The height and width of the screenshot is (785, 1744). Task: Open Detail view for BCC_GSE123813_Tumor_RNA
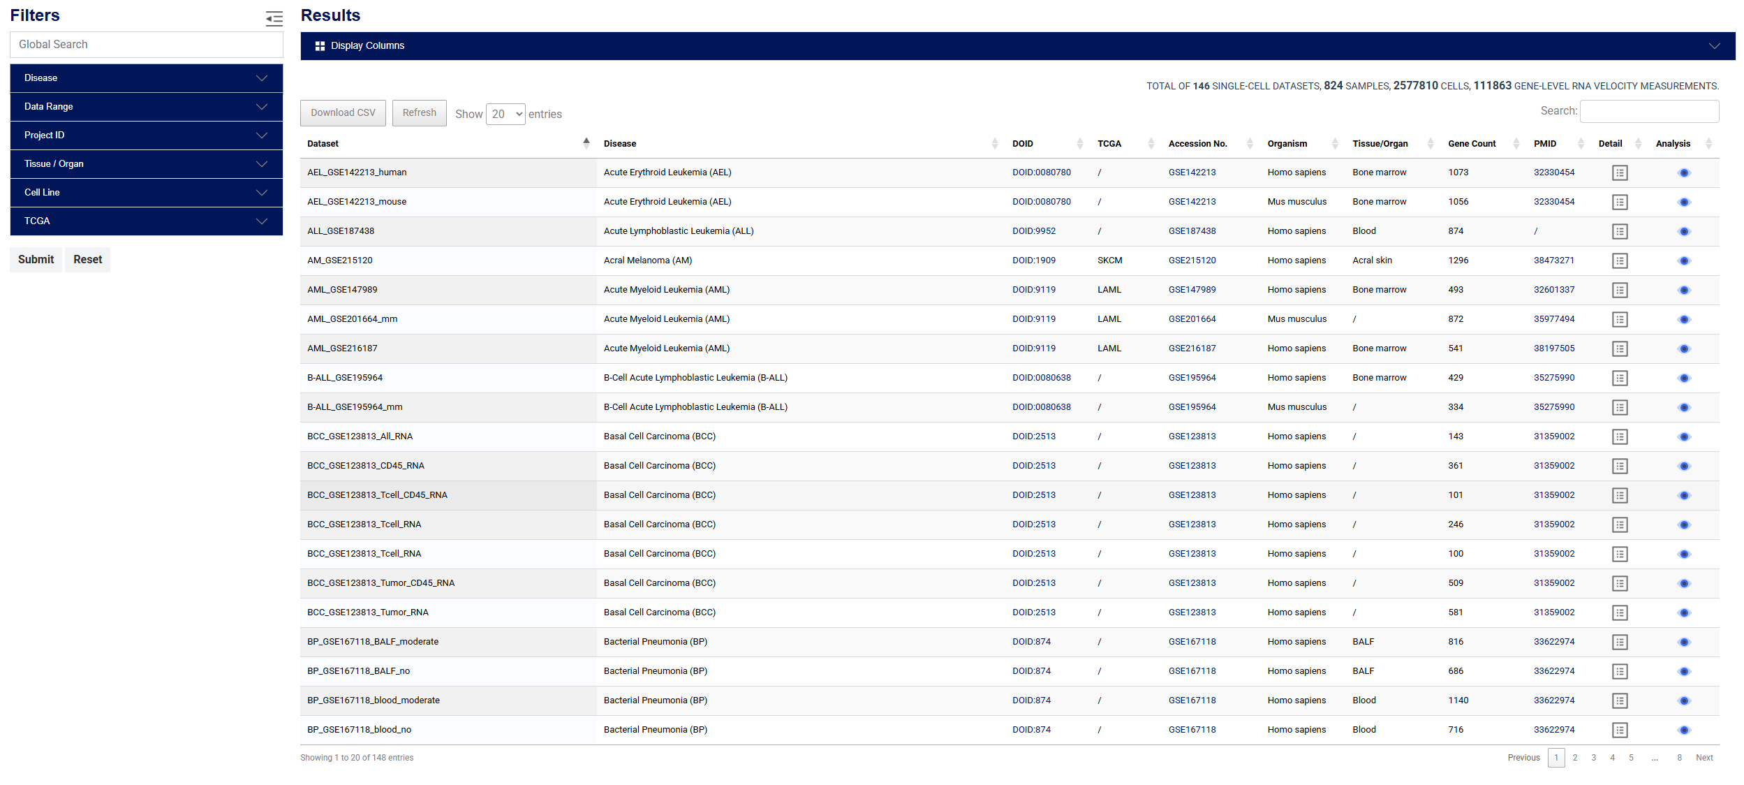[x=1620, y=612]
